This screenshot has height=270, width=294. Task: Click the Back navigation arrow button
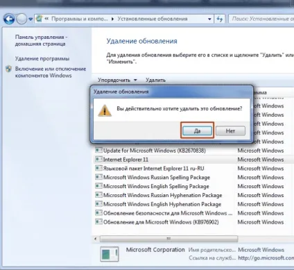click(9, 19)
